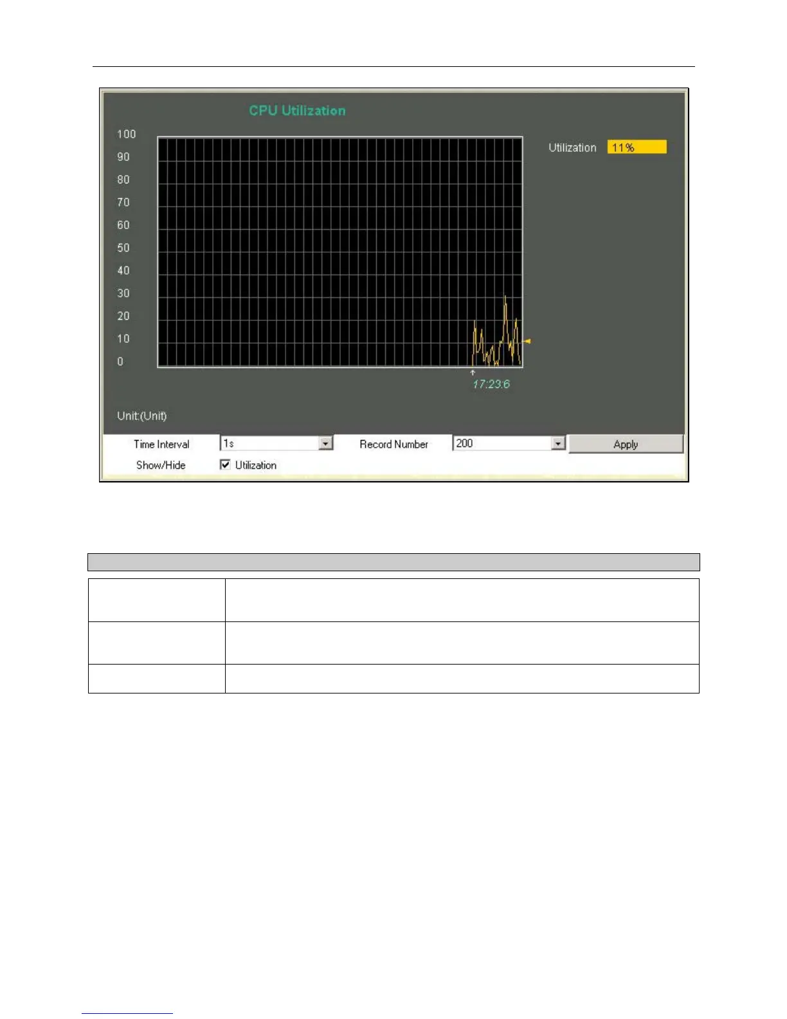Click the yellow level arrow marker
Image resolution: width=787 pixels, height=1019 pixels.
click(x=527, y=341)
